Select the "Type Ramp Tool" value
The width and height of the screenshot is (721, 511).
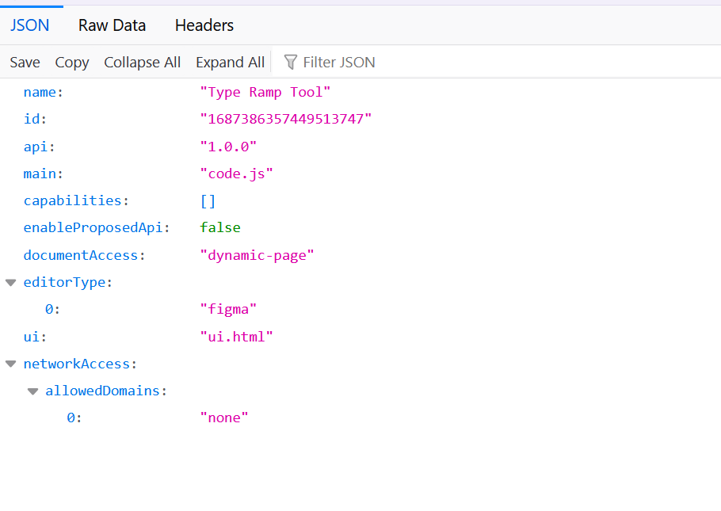[x=265, y=92]
